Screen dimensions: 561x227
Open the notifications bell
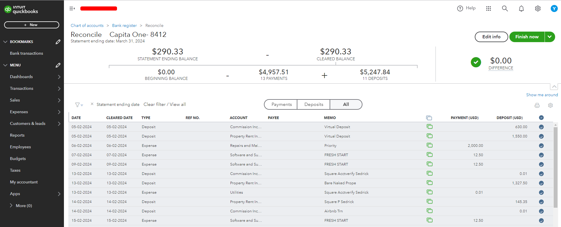[521, 8]
